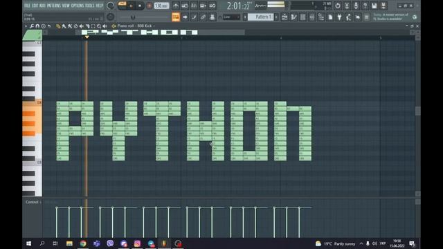Viewport: 443px width, 249px height.
Task: Open piano roll stamp tool icon
Action: coord(43,26)
